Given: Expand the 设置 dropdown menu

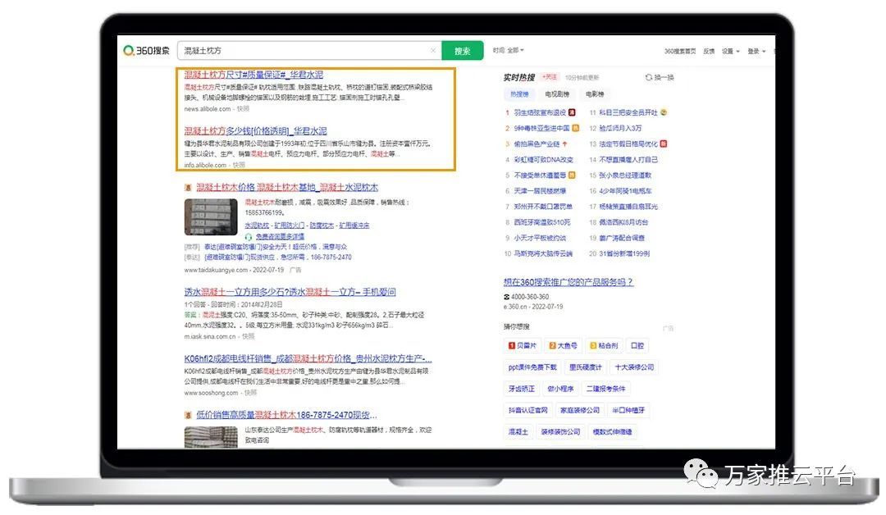Looking at the screenshot, I should [729, 51].
